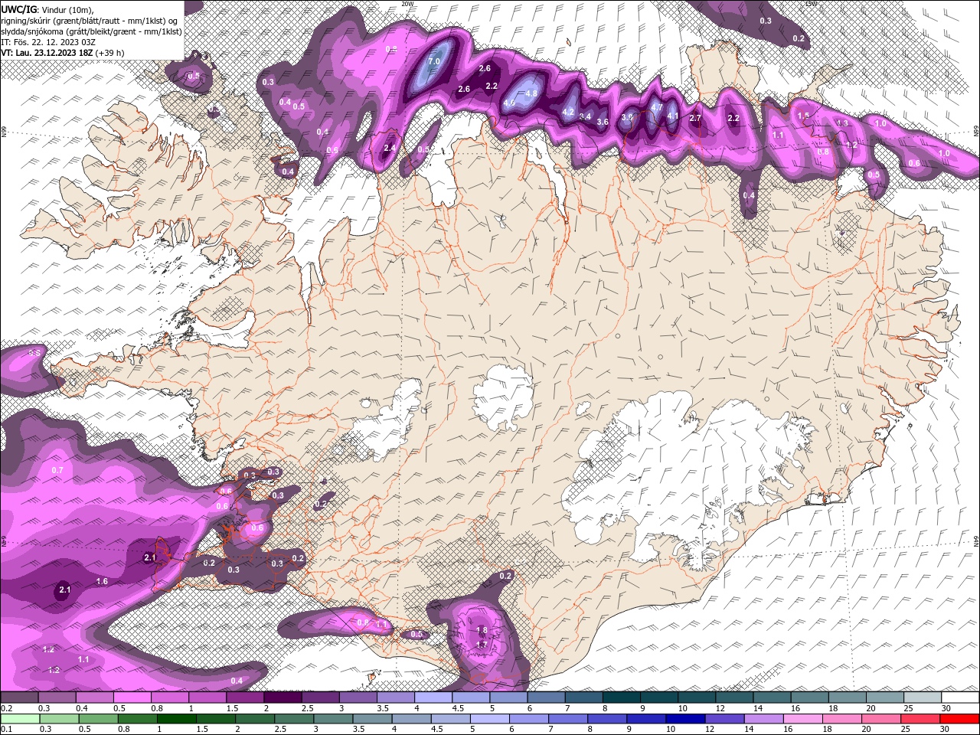Click the 4.6 precipitation value on the map
Image resolution: width=980 pixels, height=735 pixels.
pyautogui.click(x=510, y=103)
